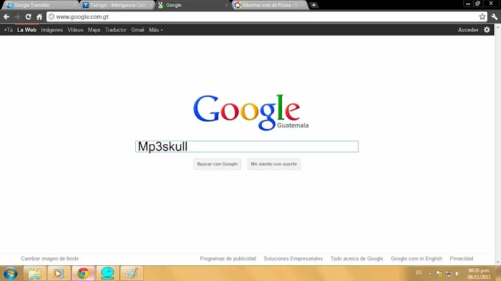The height and width of the screenshot is (281, 501).
Task: Expand the Más dropdown
Action: pyautogui.click(x=156, y=29)
